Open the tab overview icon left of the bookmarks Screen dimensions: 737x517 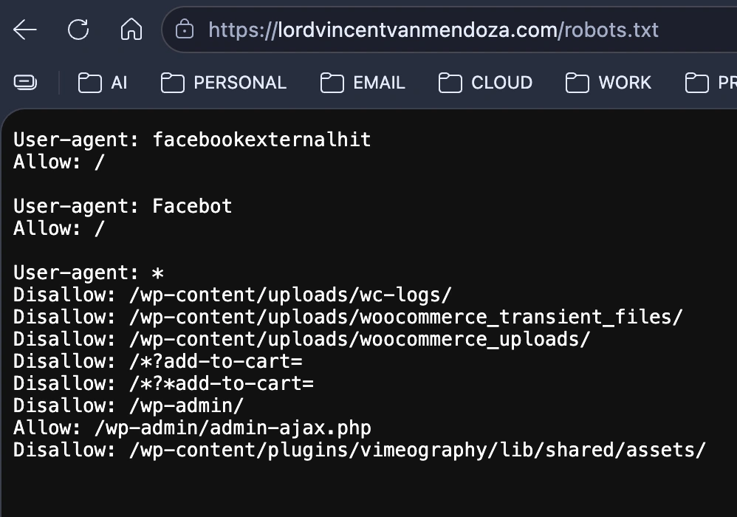coord(24,83)
